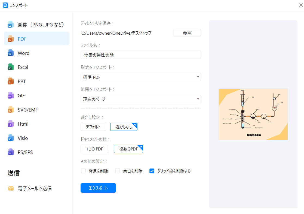Viewport: 304px width, 214px height.
Task: Select the 1つの PDF option
Action: coord(94,149)
